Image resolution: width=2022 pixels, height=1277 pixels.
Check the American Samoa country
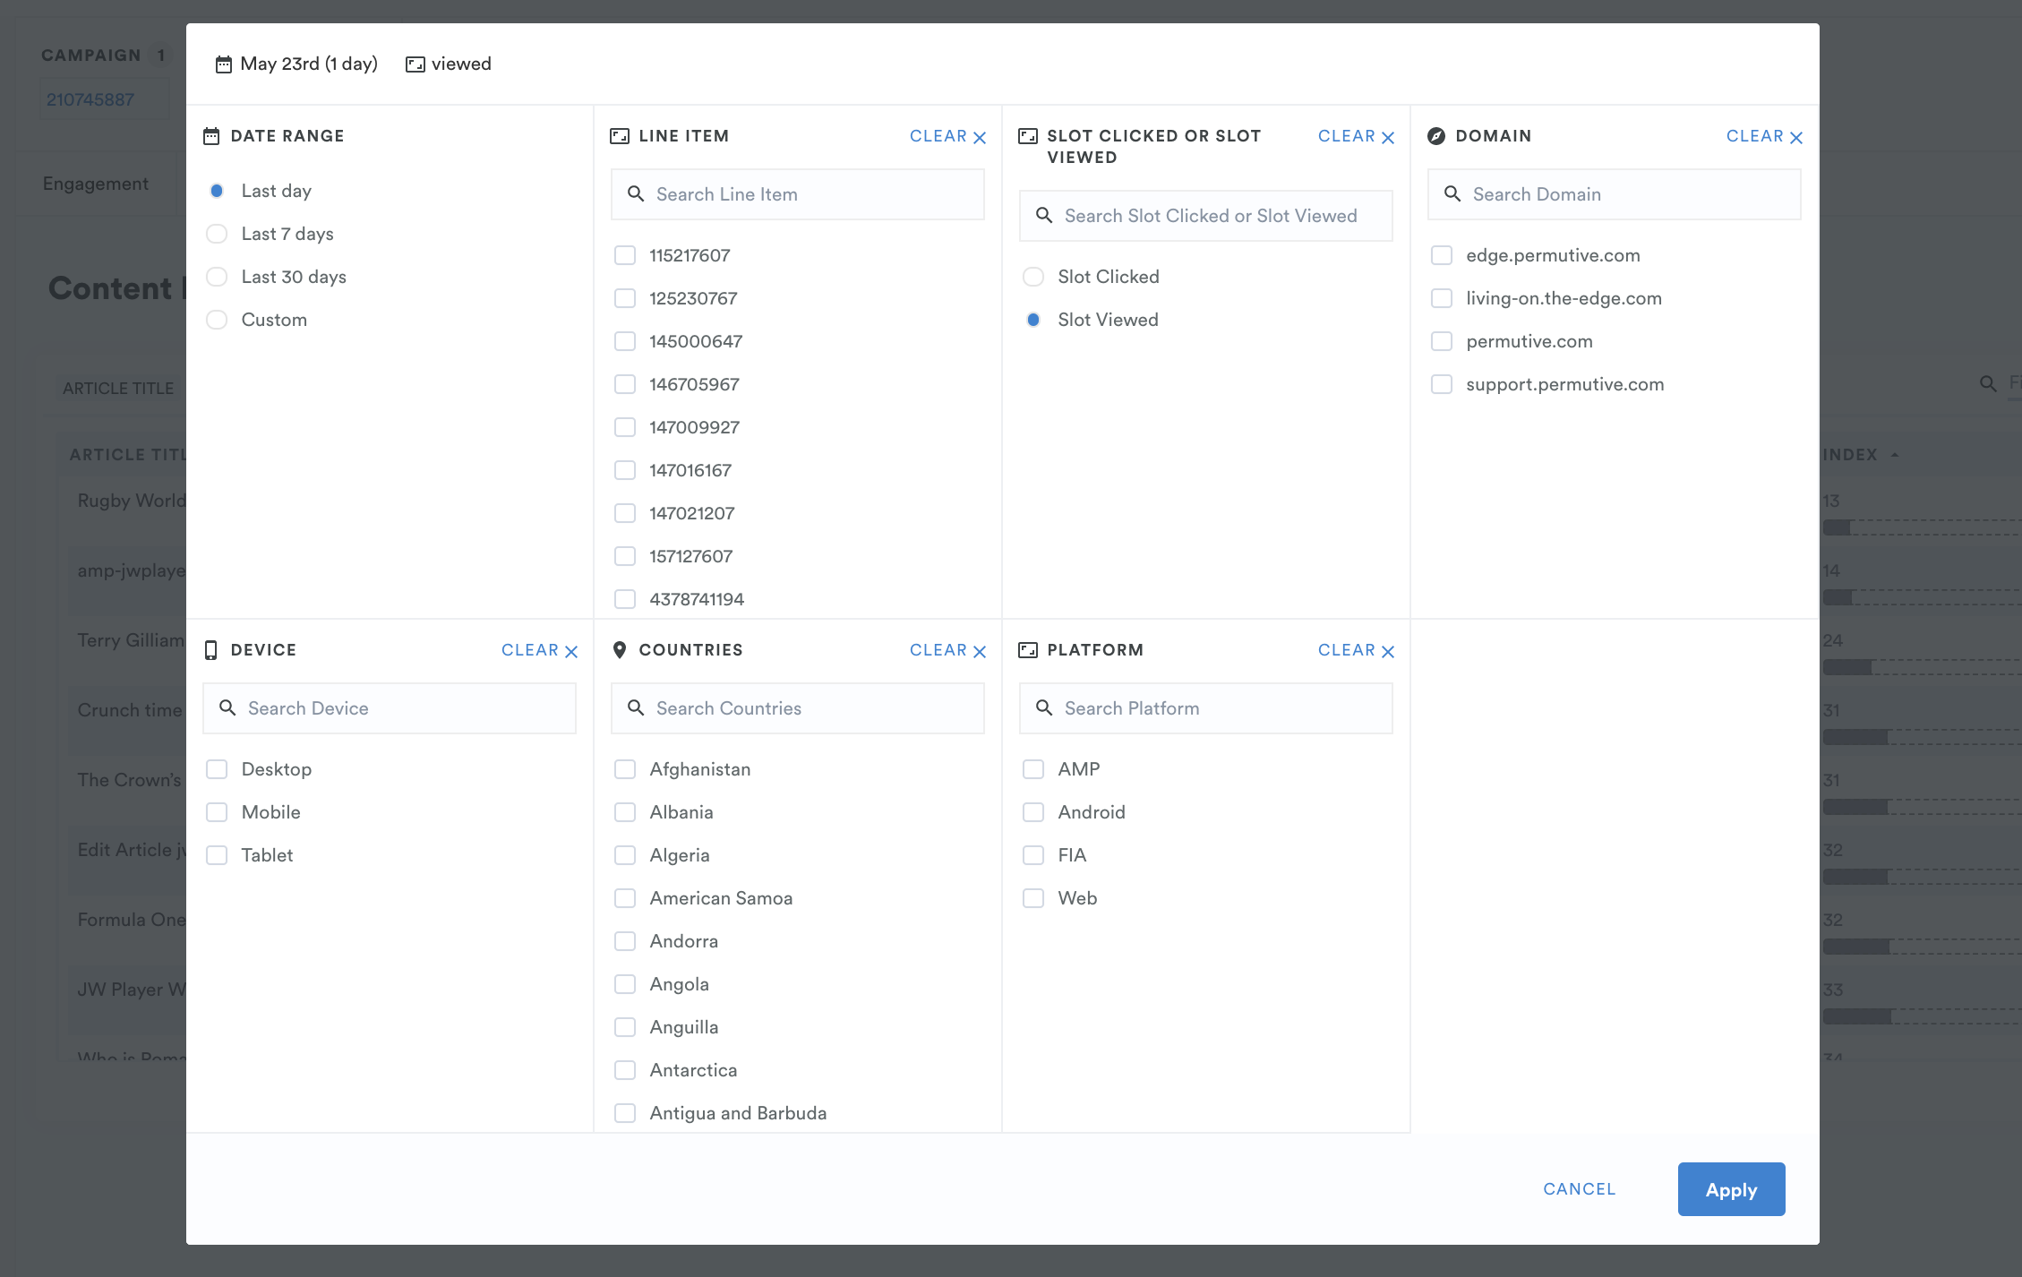point(625,898)
